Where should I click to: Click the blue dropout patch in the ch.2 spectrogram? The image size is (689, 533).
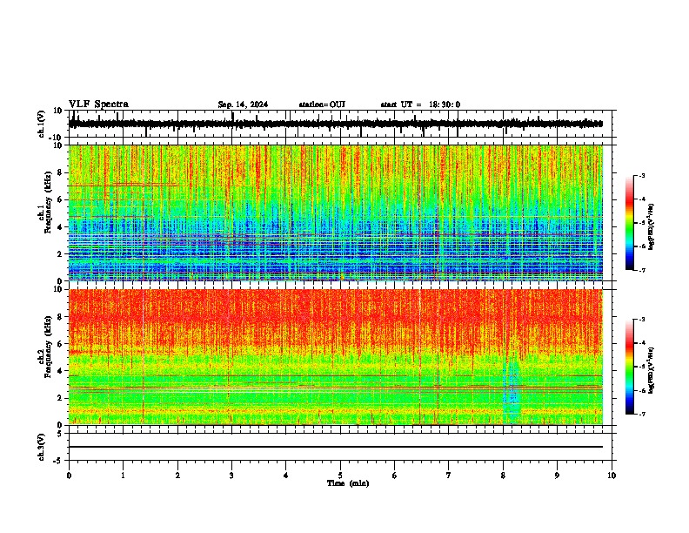(x=512, y=391)
